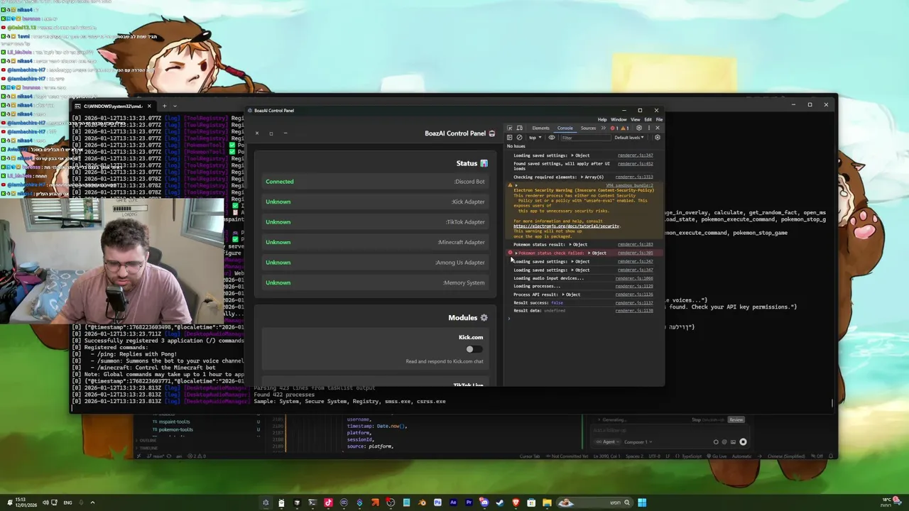Click the yellow warning count badge
This screenshot has width=909, height=511.
(624, 128)
